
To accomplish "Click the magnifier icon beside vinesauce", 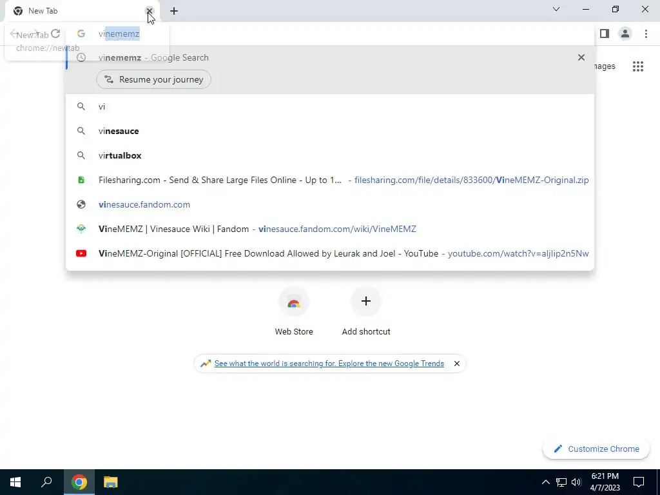I will coord(81,131).
